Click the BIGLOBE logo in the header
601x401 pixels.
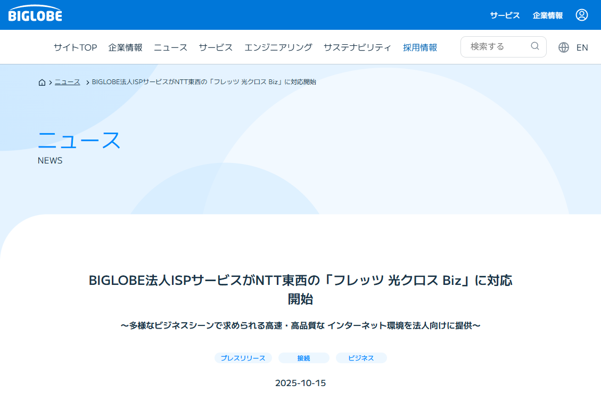point(34,14)
